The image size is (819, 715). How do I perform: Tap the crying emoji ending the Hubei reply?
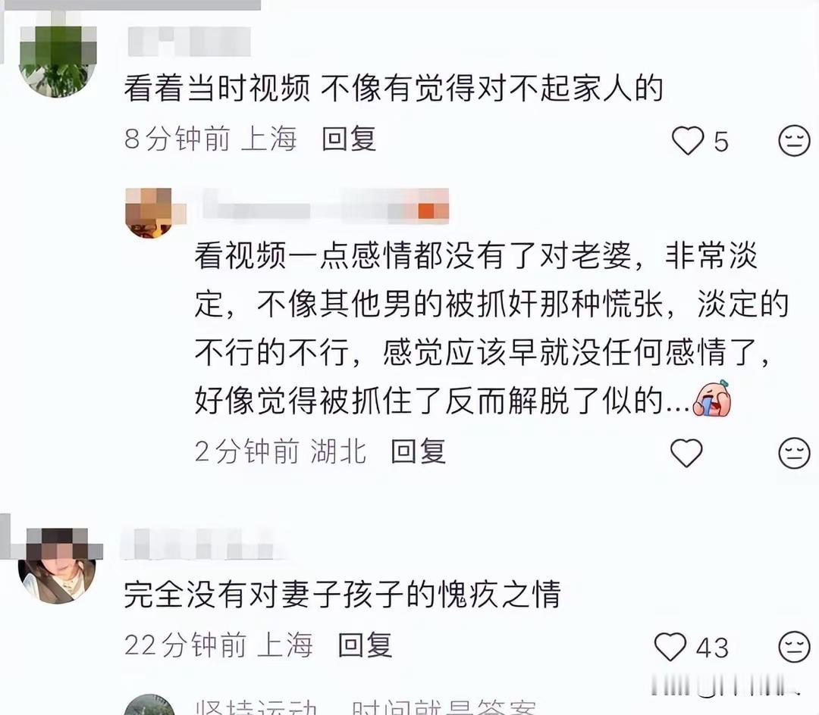(711, 398)
